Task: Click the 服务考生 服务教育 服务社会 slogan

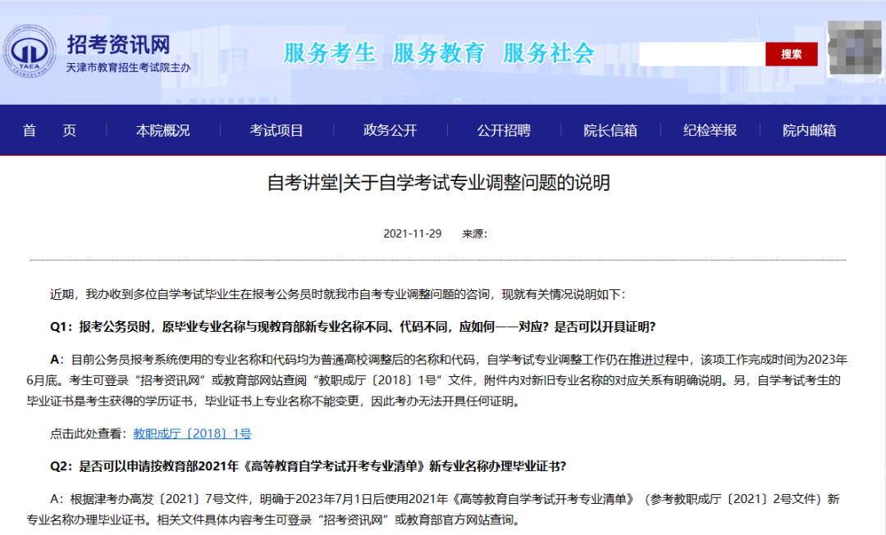Action: point(439,52)
